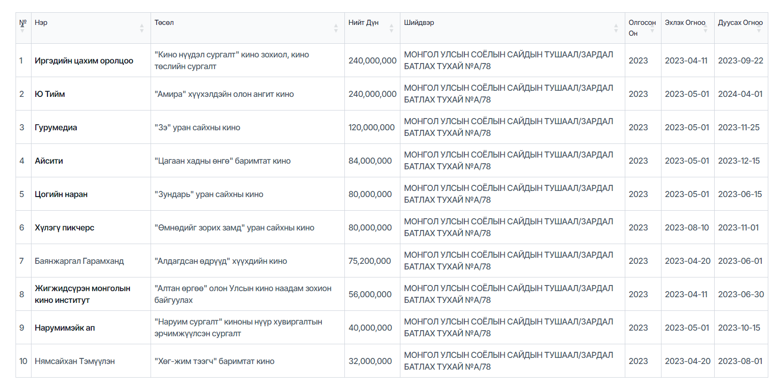Viewport: 781px width, 388px height.
Task: Click sort arrows for Эхлэх Огноо
Action: pos(705,29)
